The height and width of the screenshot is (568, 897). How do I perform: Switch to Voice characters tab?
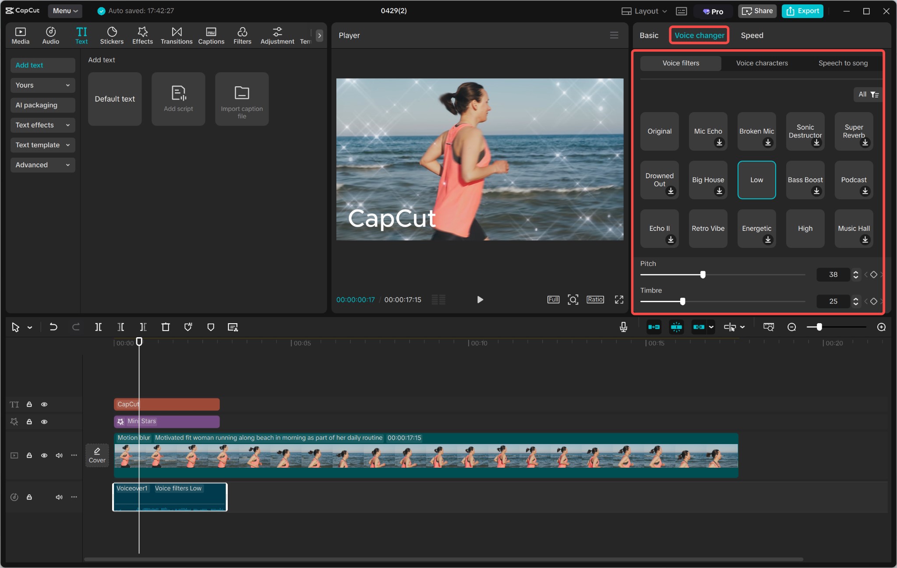click(x=762, y=63)
